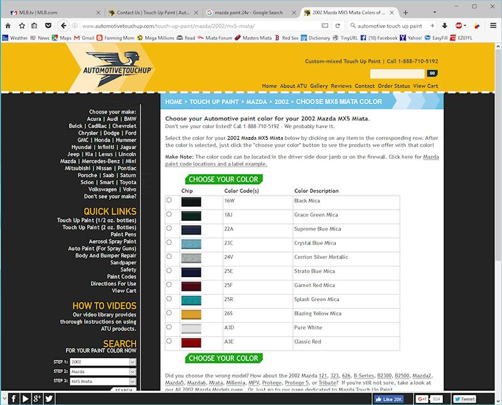This screenshot has width=502, height=405.
Task: Open the Gmail bookmark
Action: 84,38
